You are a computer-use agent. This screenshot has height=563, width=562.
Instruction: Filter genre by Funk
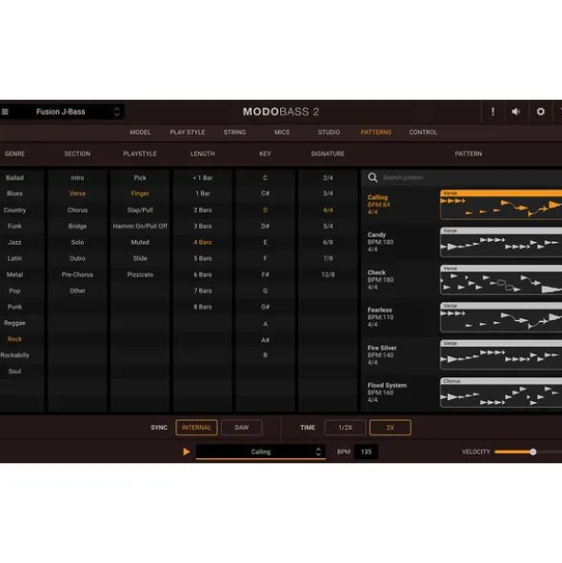[14, 226]
